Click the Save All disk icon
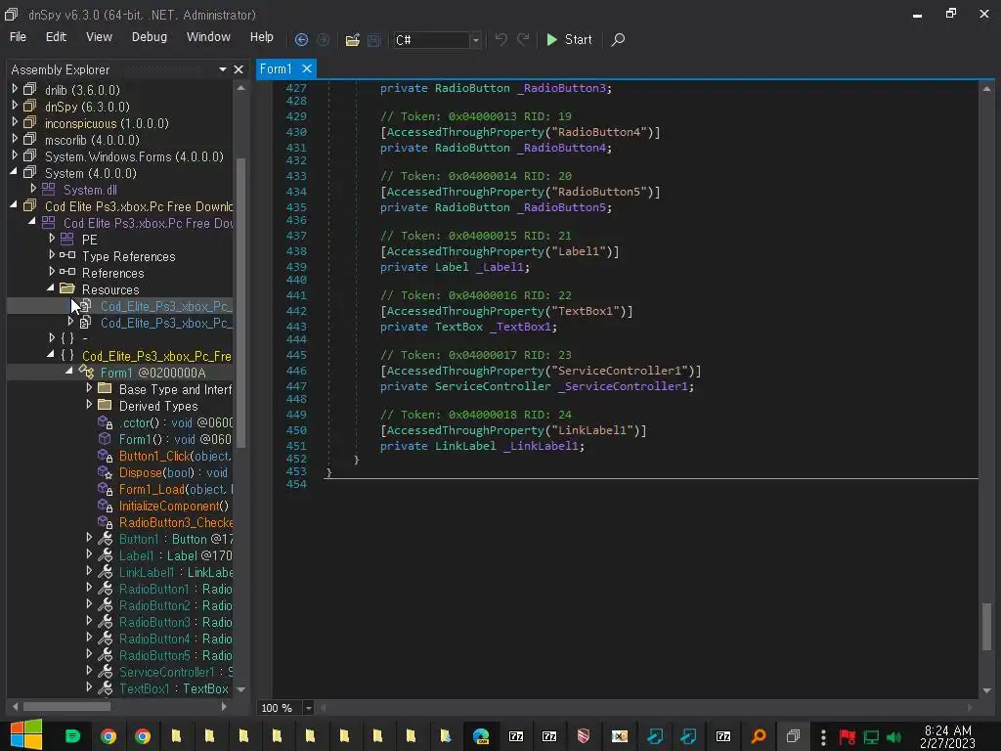Image resolution: width=1001 pixels, height=751 pixels. [x=373, y=40]
